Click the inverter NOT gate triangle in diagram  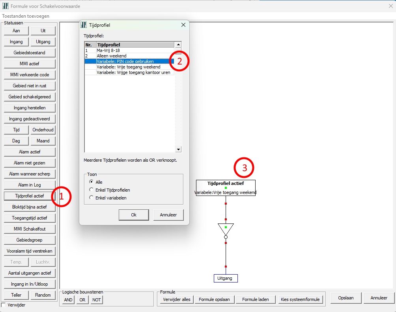pyautogui.click(x=226, y=229)
